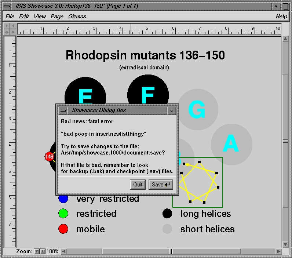Select the 'very restricted' legend label

(x=107, y=199)
